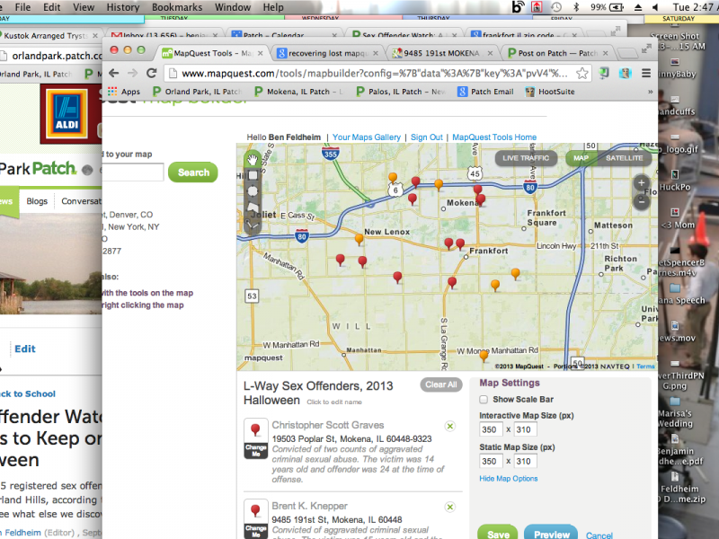Click the Clear All button
Viewport: 719px width, 539px height.
click(441, 384)
